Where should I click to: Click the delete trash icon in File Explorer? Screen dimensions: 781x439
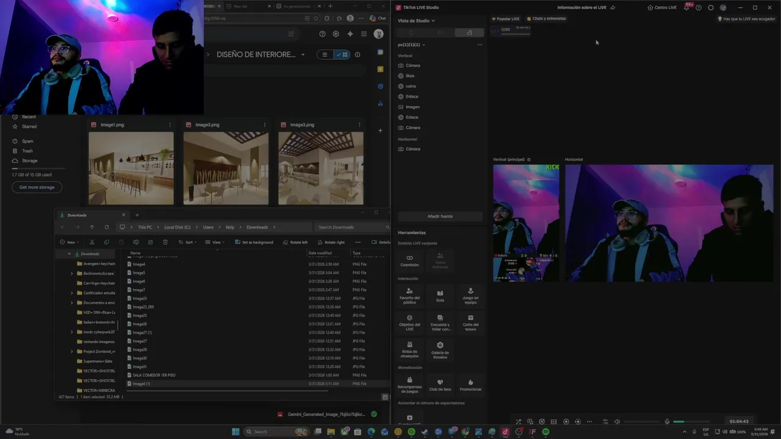[x=165, y=242]
